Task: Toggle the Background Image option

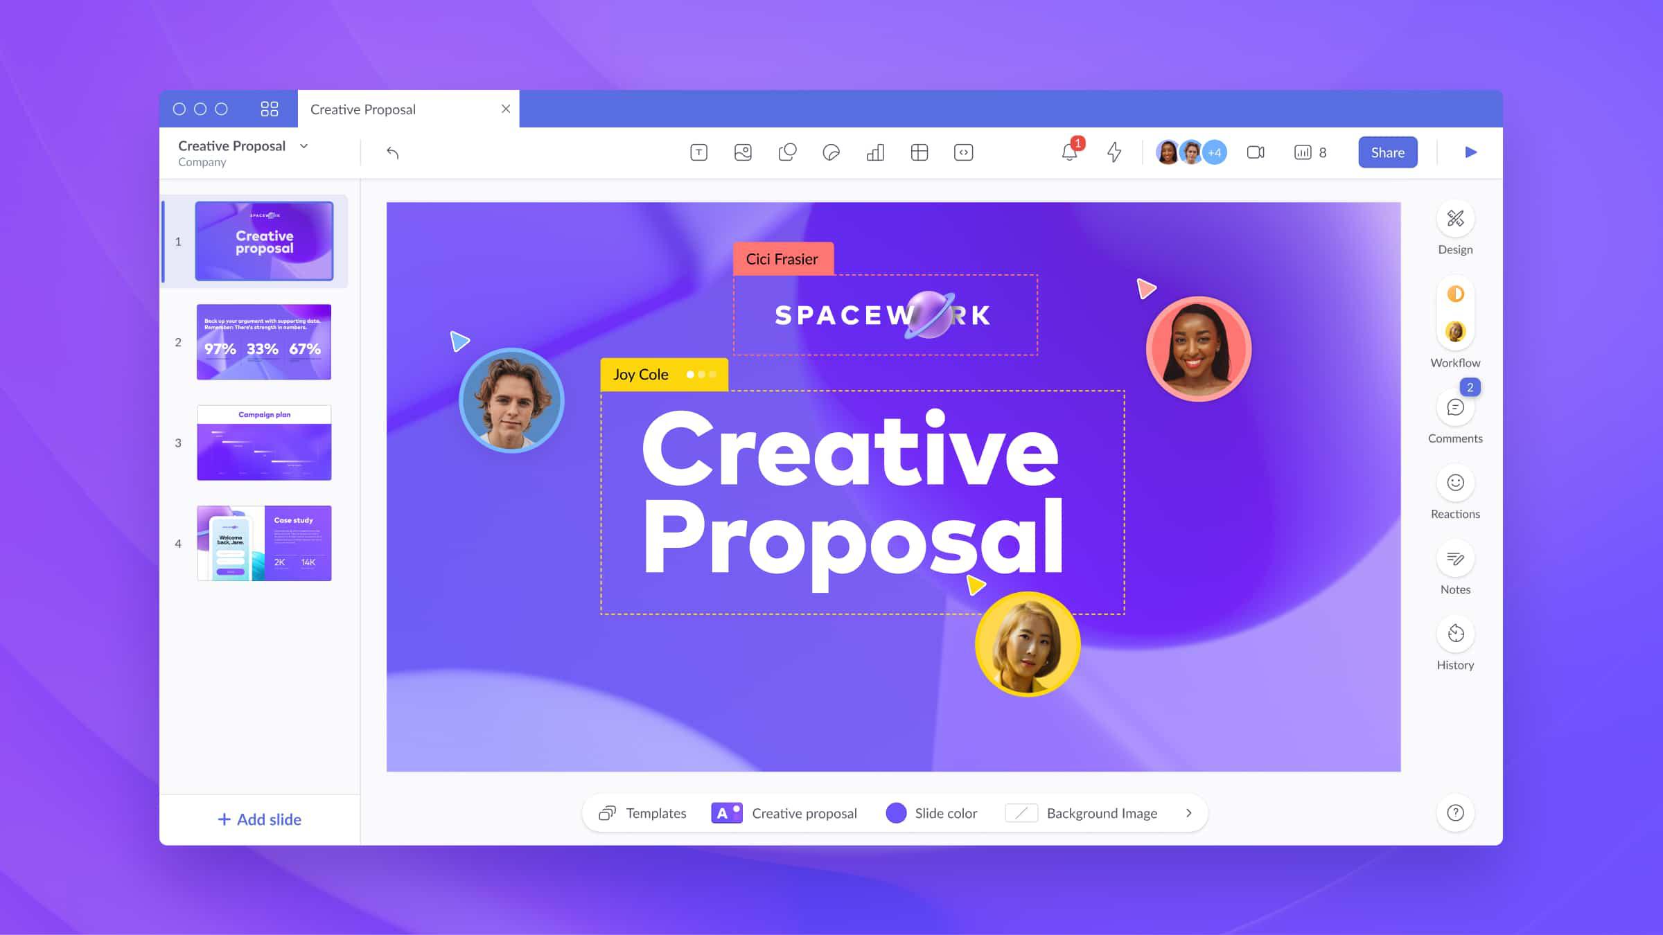Action: click(1020, 813)
